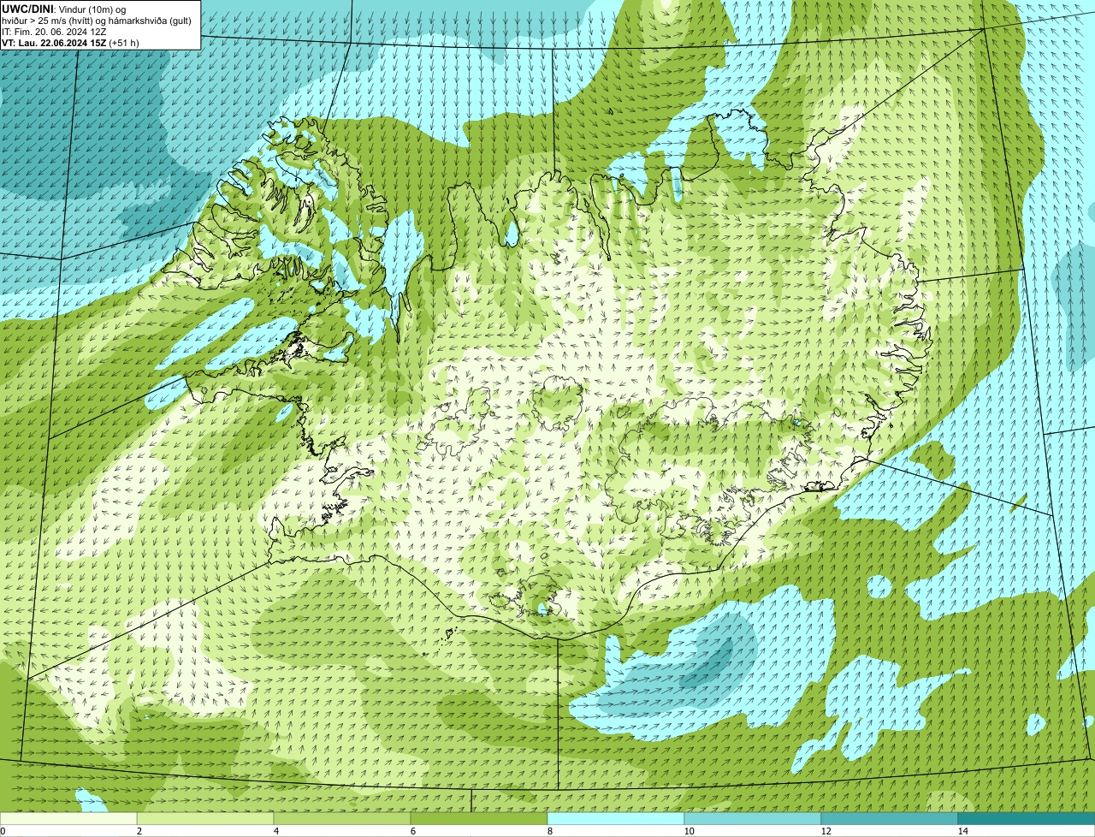Click the 2–4 m/s light green legend swatch

click(205, 818)
